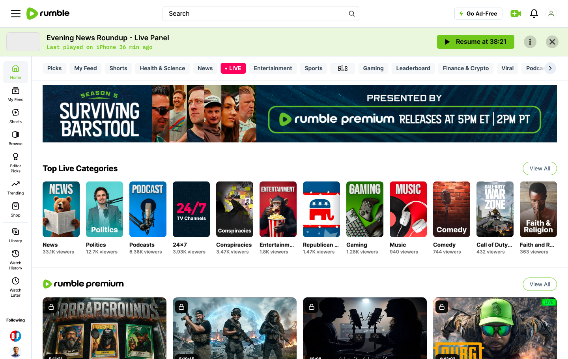Open Editor Picks in the sidebar
The image size is (568, 359).
tap(15, 163)
